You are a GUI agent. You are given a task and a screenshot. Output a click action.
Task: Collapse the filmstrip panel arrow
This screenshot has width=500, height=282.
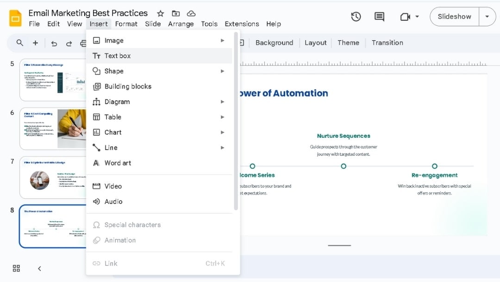coord(39,269)
